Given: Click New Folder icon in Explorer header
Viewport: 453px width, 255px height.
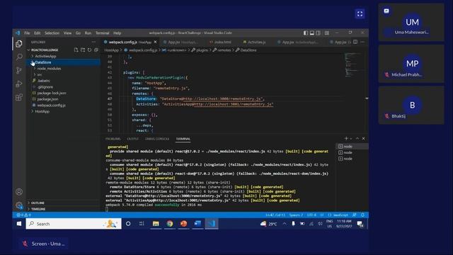Looking at the screenshot, I should tap(83, 50).
